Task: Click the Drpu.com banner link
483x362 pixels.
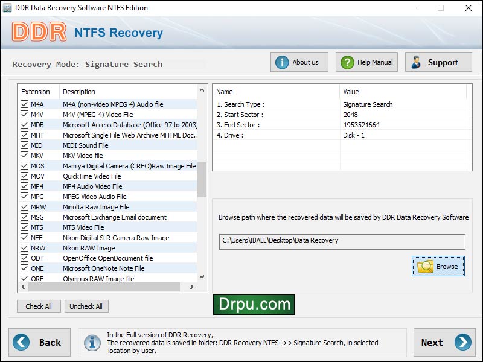Action: tap(254, 305)
